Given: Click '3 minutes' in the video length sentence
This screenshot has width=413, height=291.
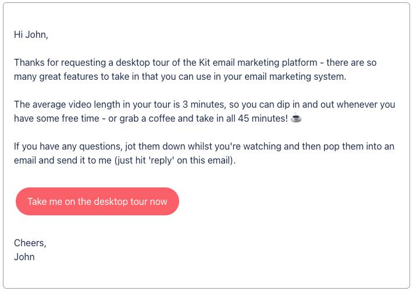Looking at the screenshot, I should click(x=204, y=104).
